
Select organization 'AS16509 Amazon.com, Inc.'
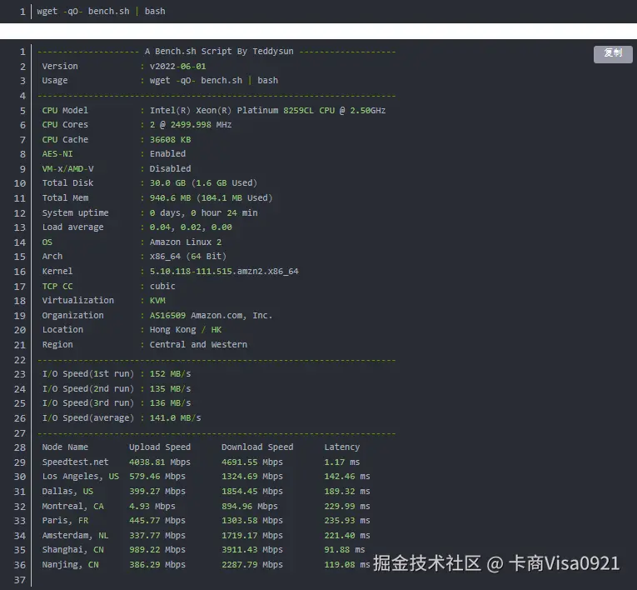[212, 316]
